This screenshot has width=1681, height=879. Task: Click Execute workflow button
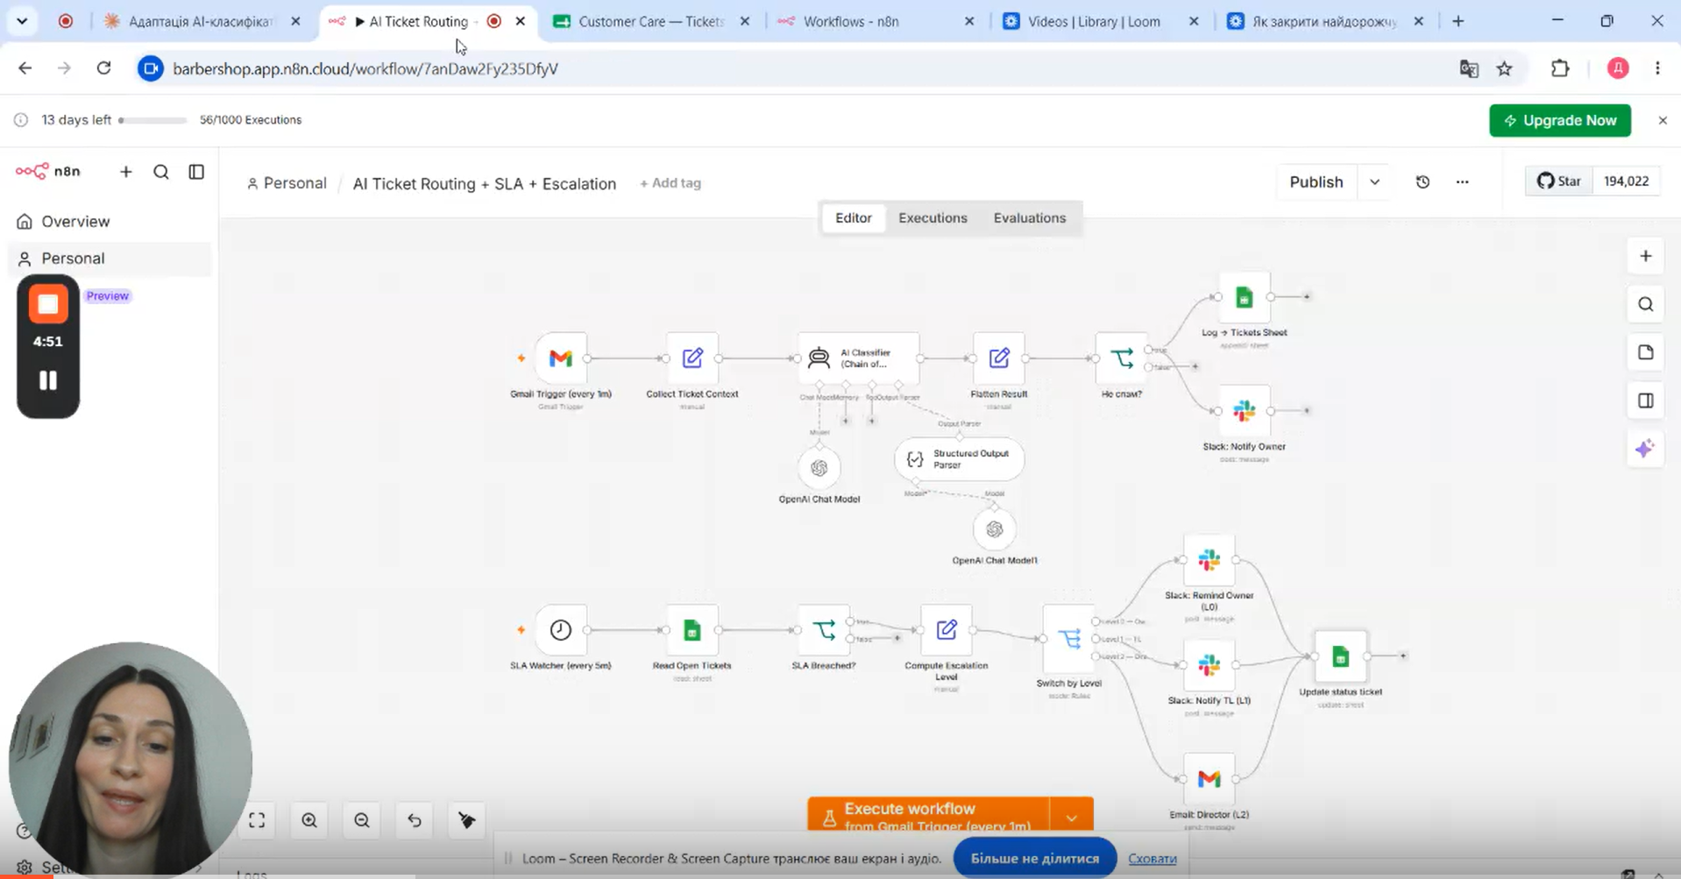coord(928,815)
